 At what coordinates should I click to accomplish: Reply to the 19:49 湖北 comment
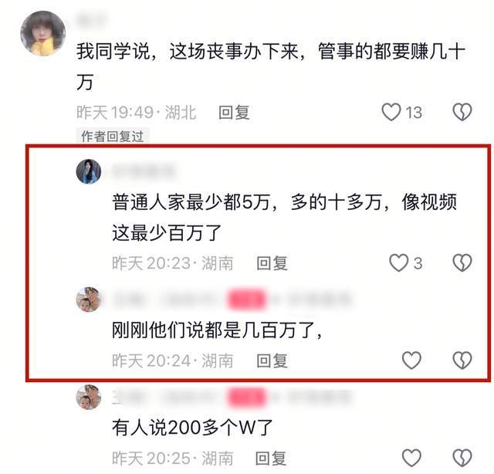click(x=234, y=113)
